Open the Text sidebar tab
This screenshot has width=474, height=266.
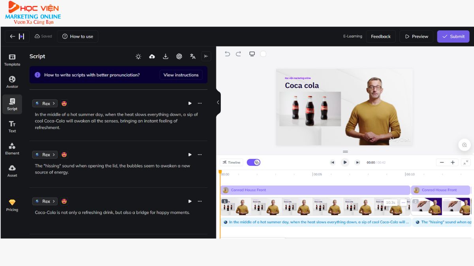pos(12,126)
